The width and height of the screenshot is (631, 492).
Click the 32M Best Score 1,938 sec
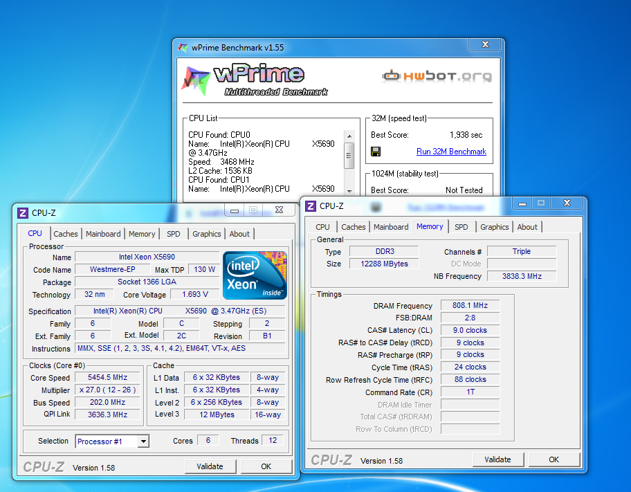point(466,135)
